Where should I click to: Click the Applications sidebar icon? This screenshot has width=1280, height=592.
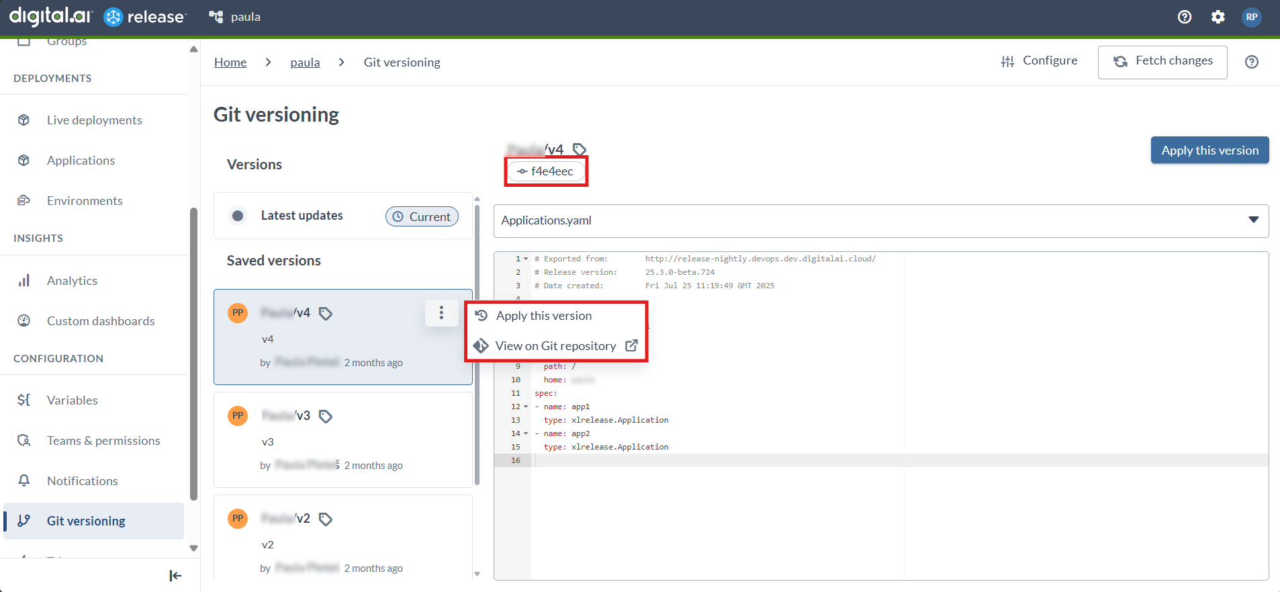coord(24,161)
